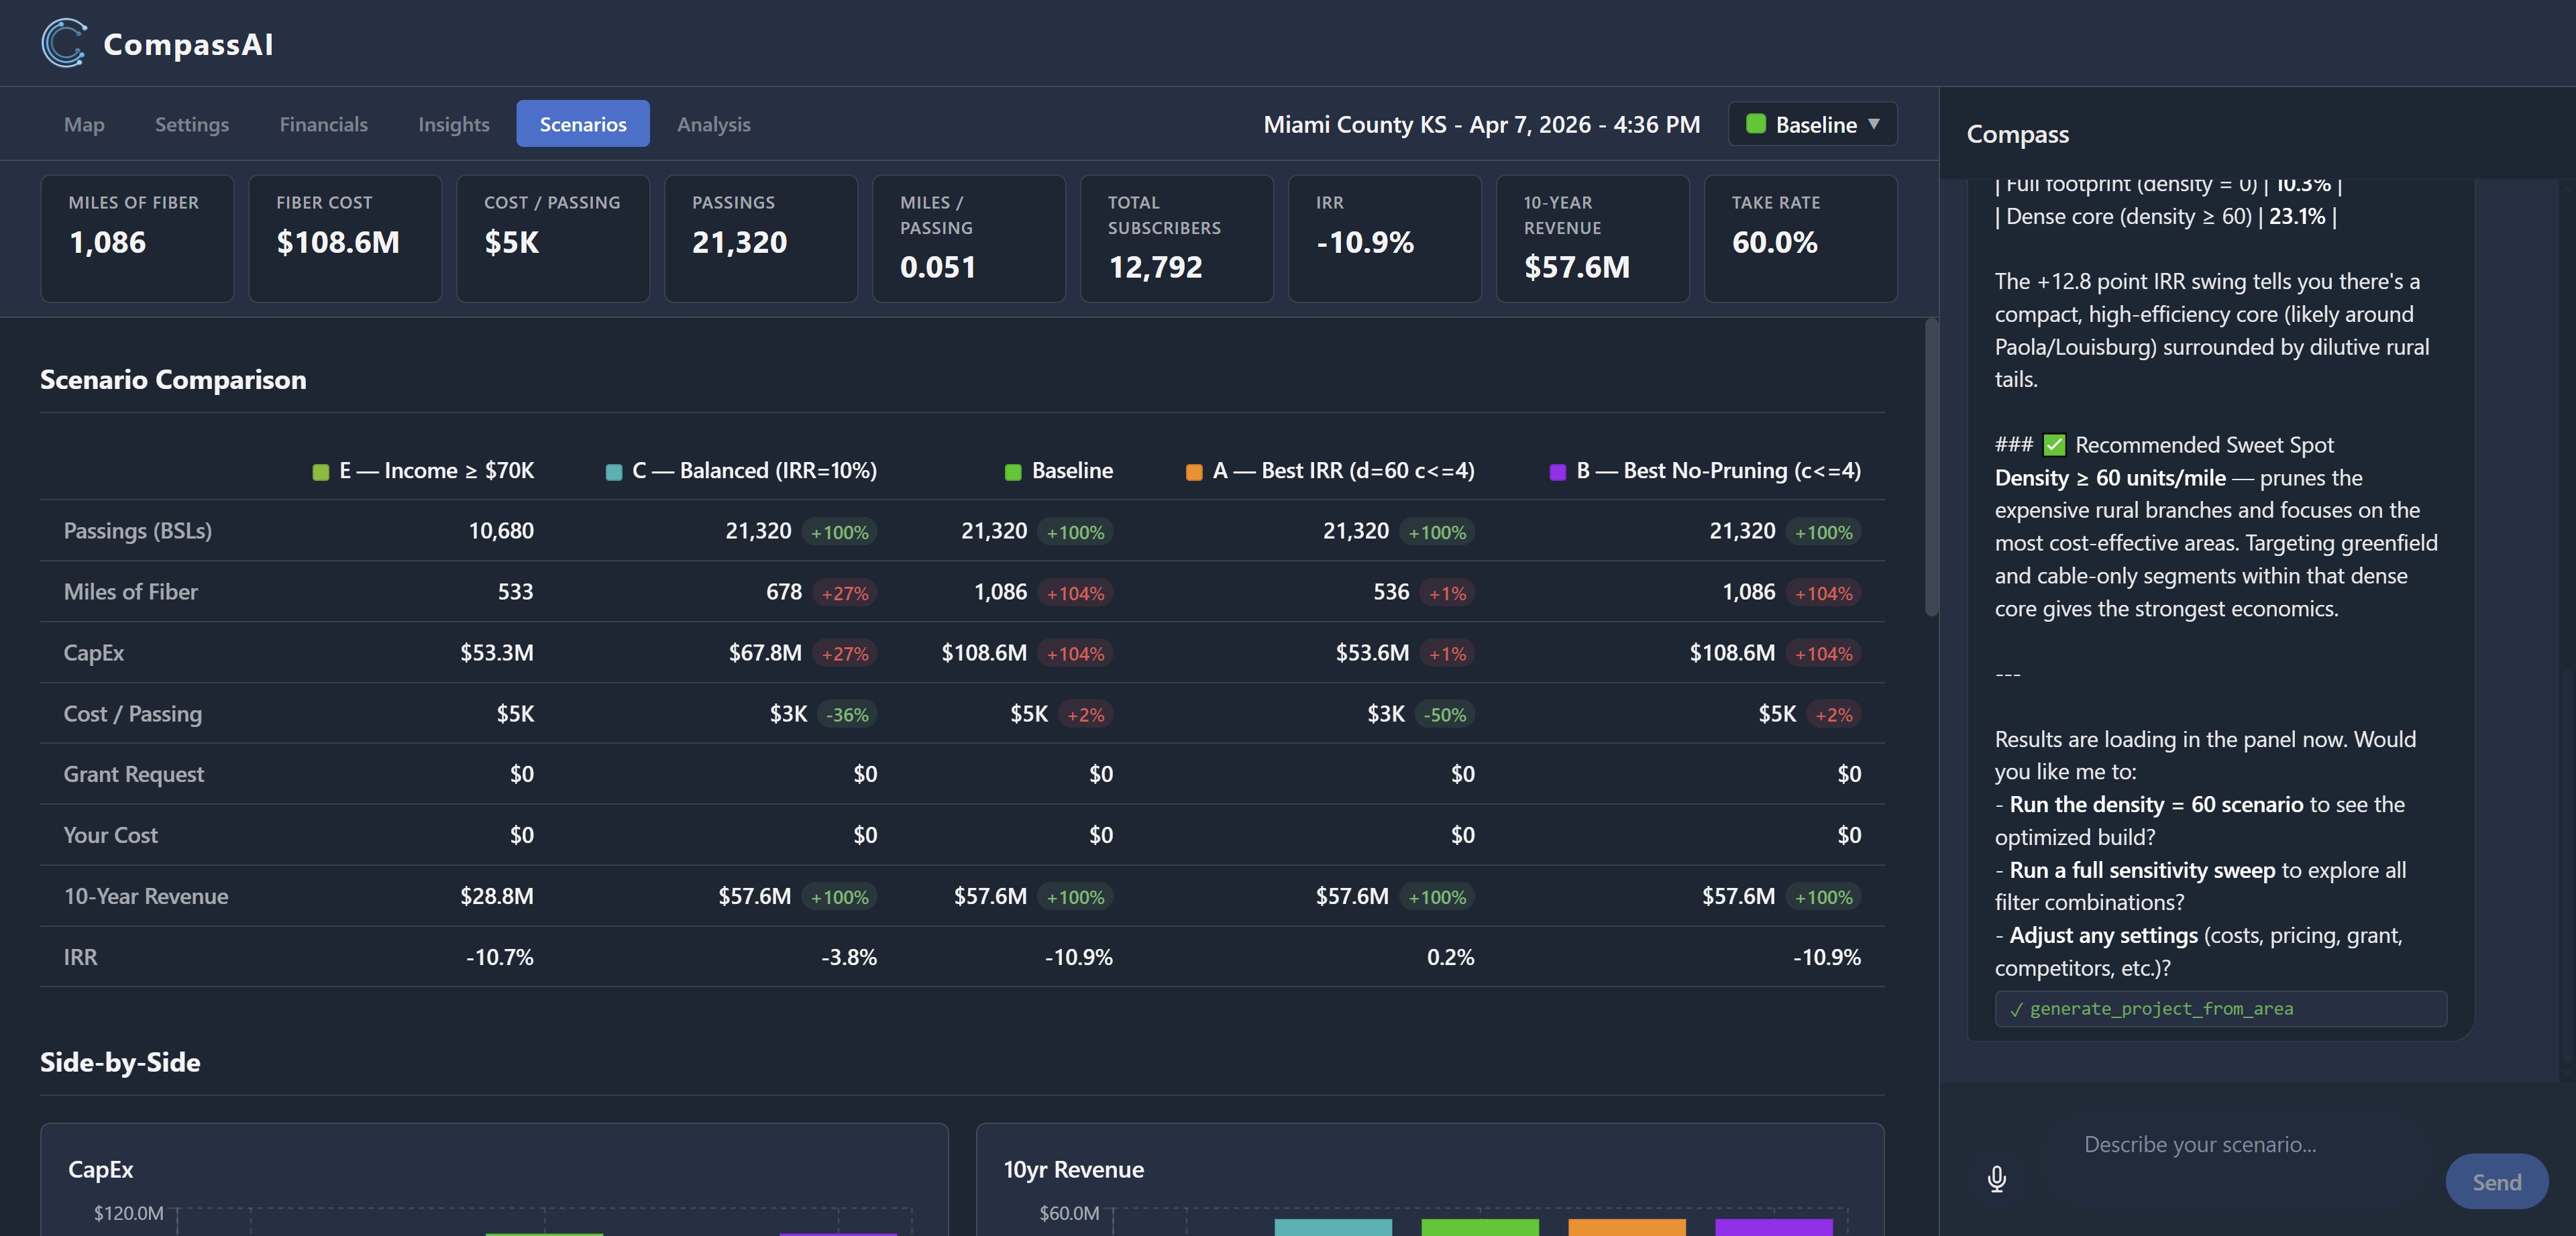Click the Passings 21,320 metric card
This screenshot has width=2576, height=1236.
(761, 238)
